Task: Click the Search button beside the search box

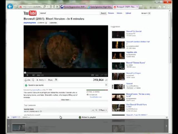Action: coord(103,13)
